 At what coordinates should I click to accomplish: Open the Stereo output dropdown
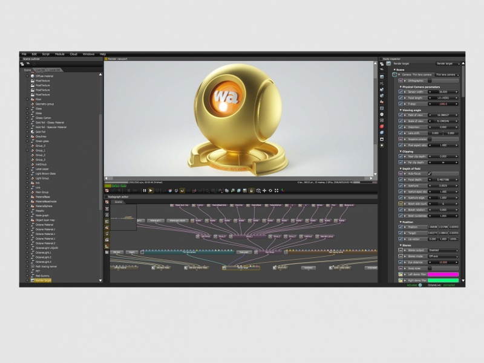pos(442,251)
